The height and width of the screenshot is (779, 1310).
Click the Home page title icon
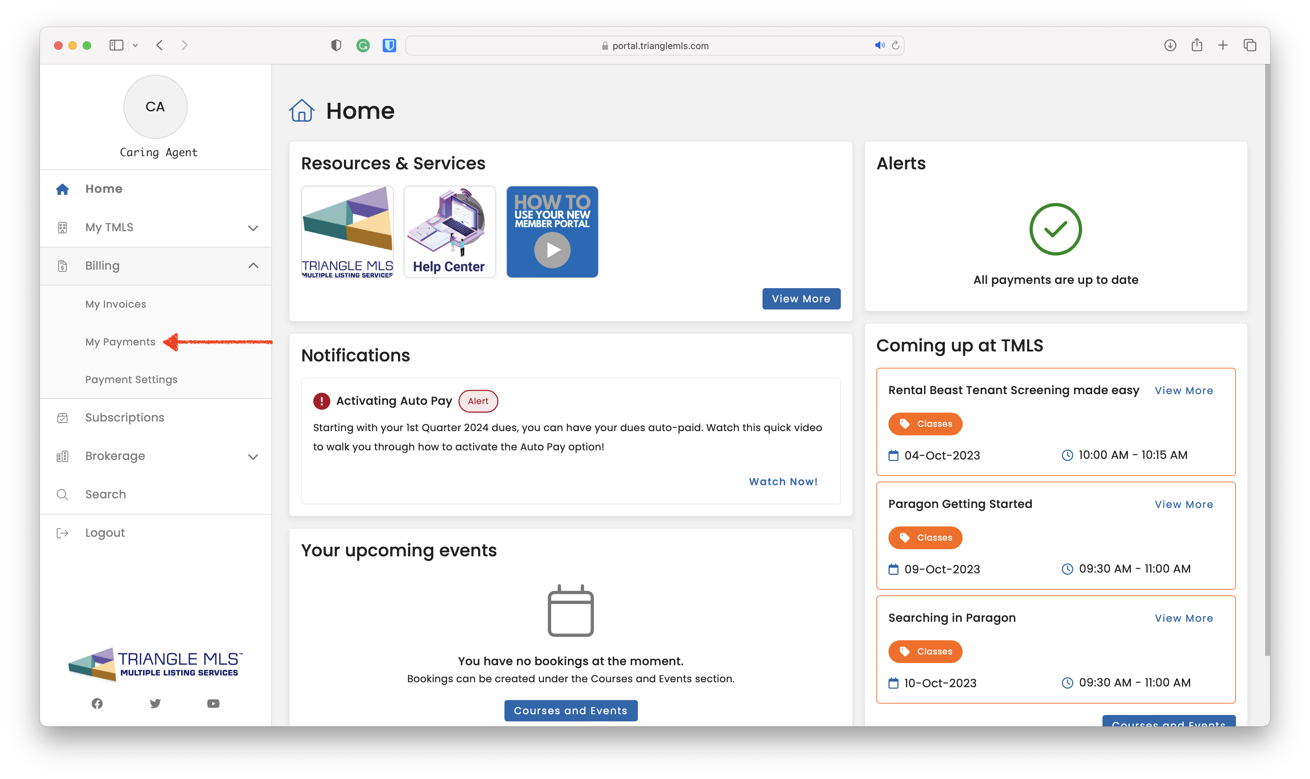302,111
